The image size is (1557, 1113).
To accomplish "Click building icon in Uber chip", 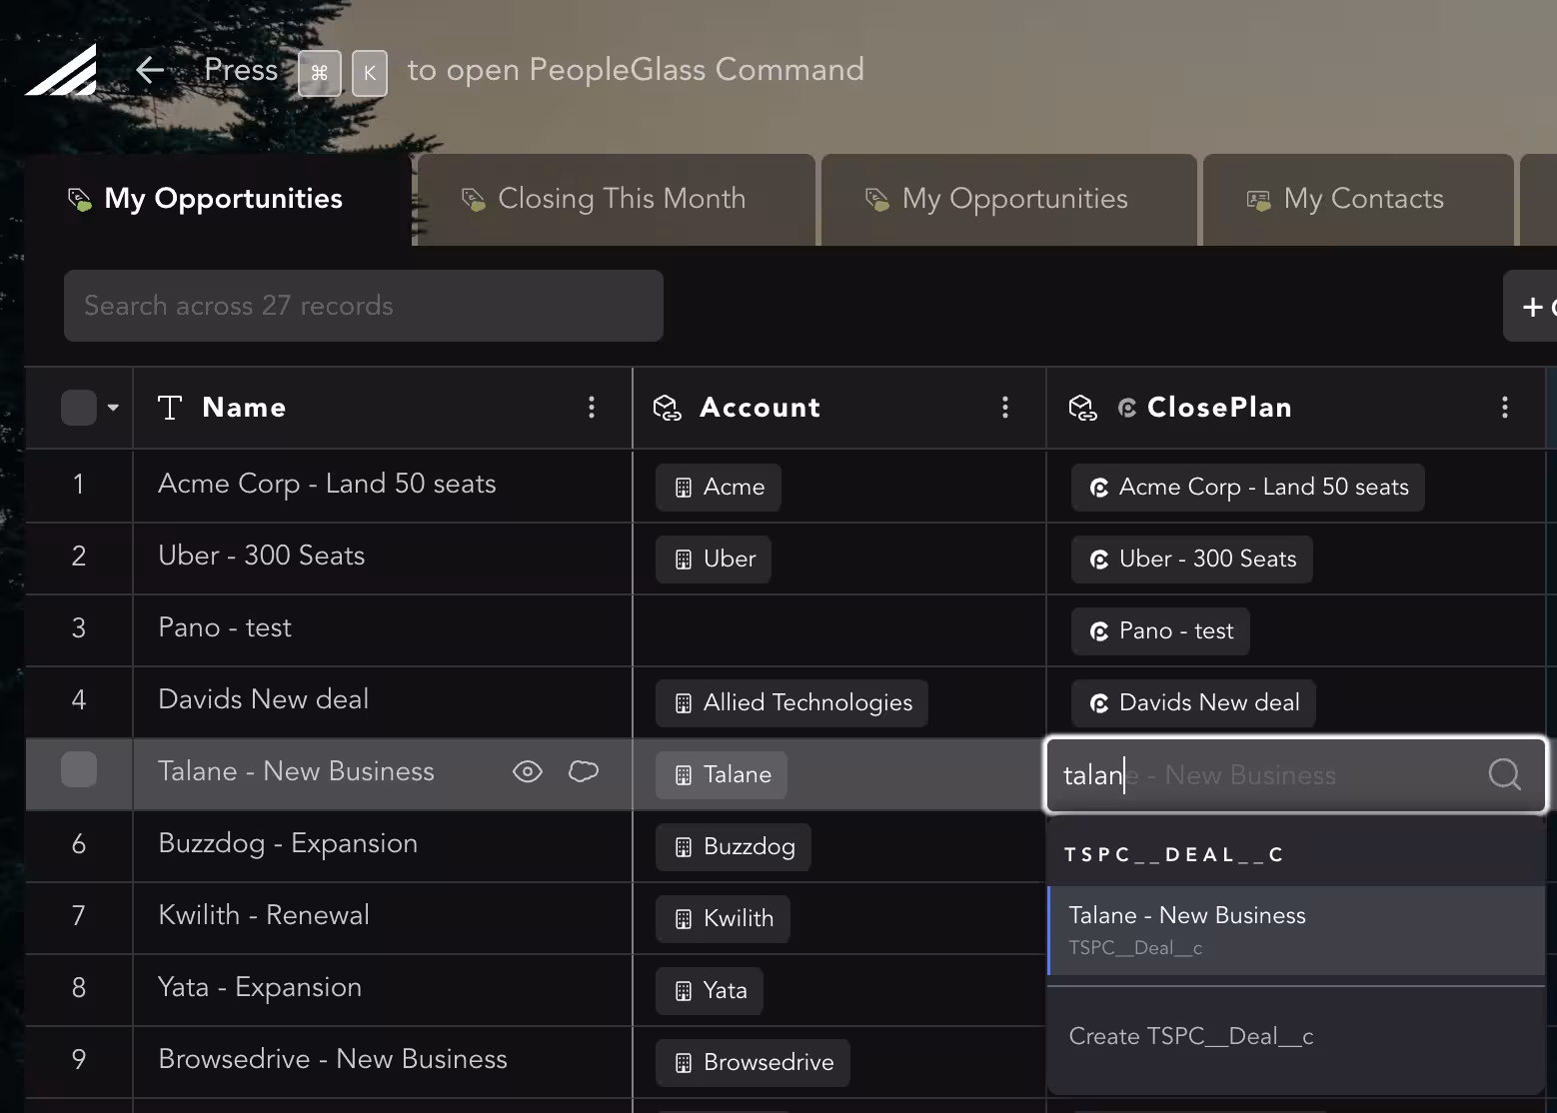I will coord(684,559).
